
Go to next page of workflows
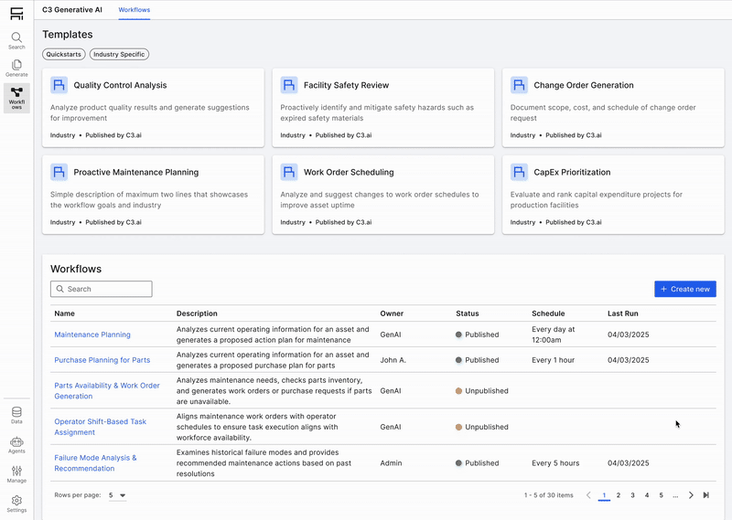[691, 495]
